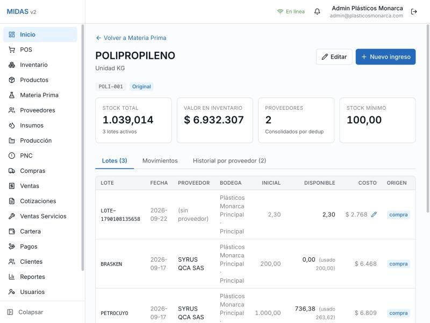Image resolution: width=430 pixels, height=323 pixels.
Task: Create a Nuevo ingreso
Action: click(385, 57)
